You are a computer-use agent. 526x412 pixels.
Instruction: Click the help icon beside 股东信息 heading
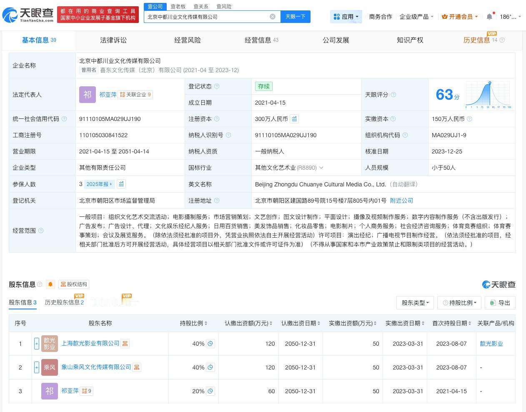pos(40,284)
